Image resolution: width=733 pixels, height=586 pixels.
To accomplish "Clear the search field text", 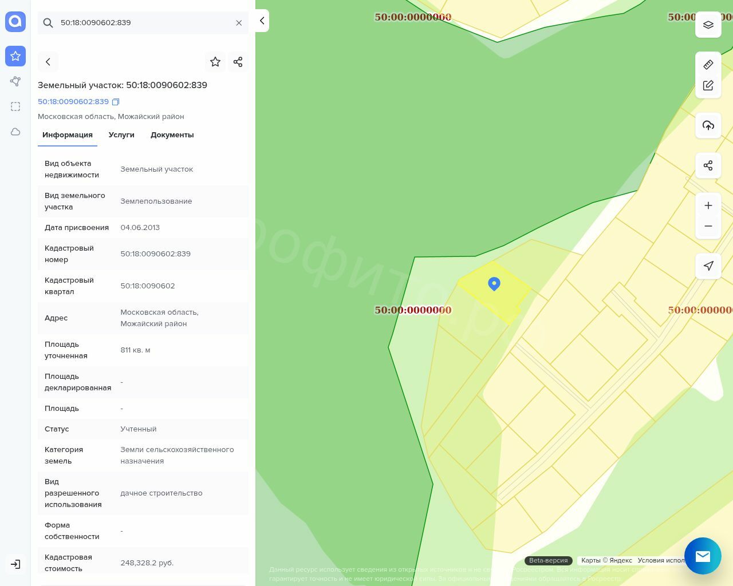I will click(239, 23).
